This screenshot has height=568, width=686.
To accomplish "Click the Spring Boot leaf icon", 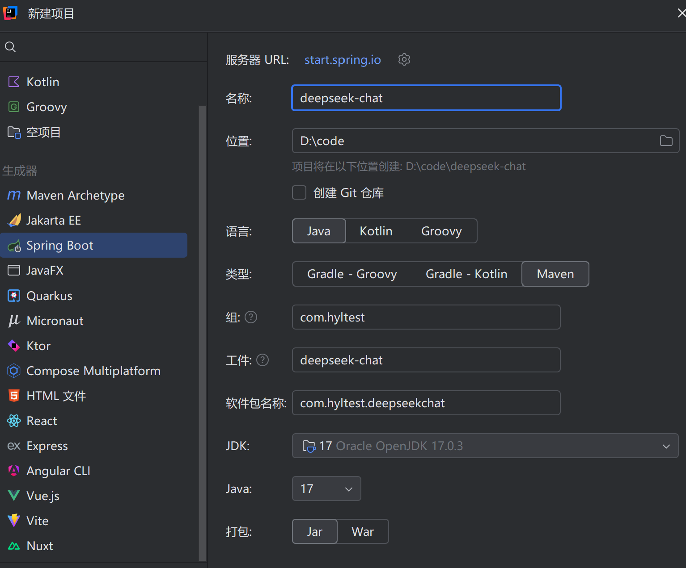I will click(14, 246).
